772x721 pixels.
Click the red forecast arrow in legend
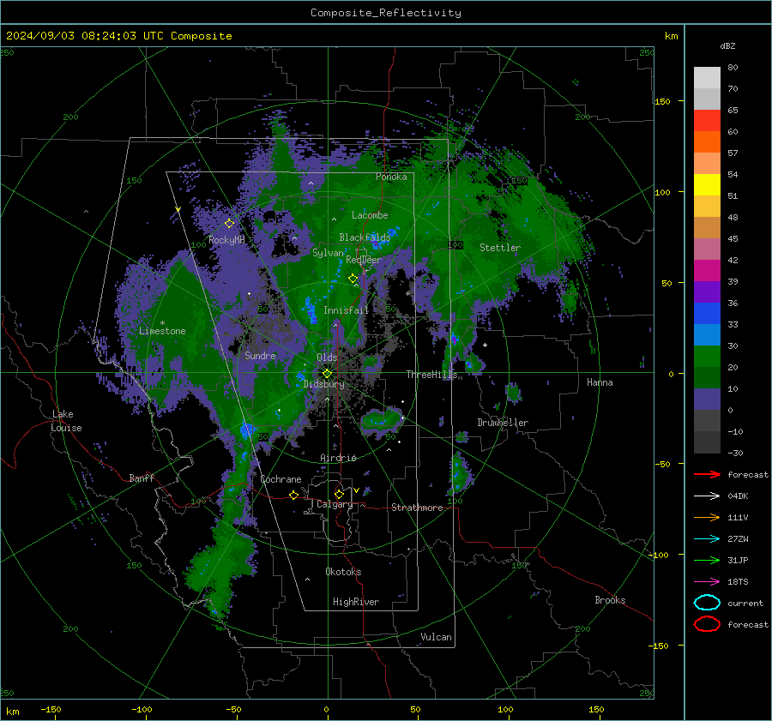(707, 474)
